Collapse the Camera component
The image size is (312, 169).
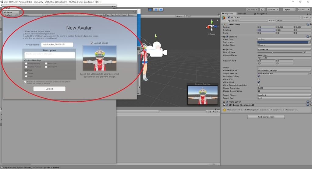(222, 37)
